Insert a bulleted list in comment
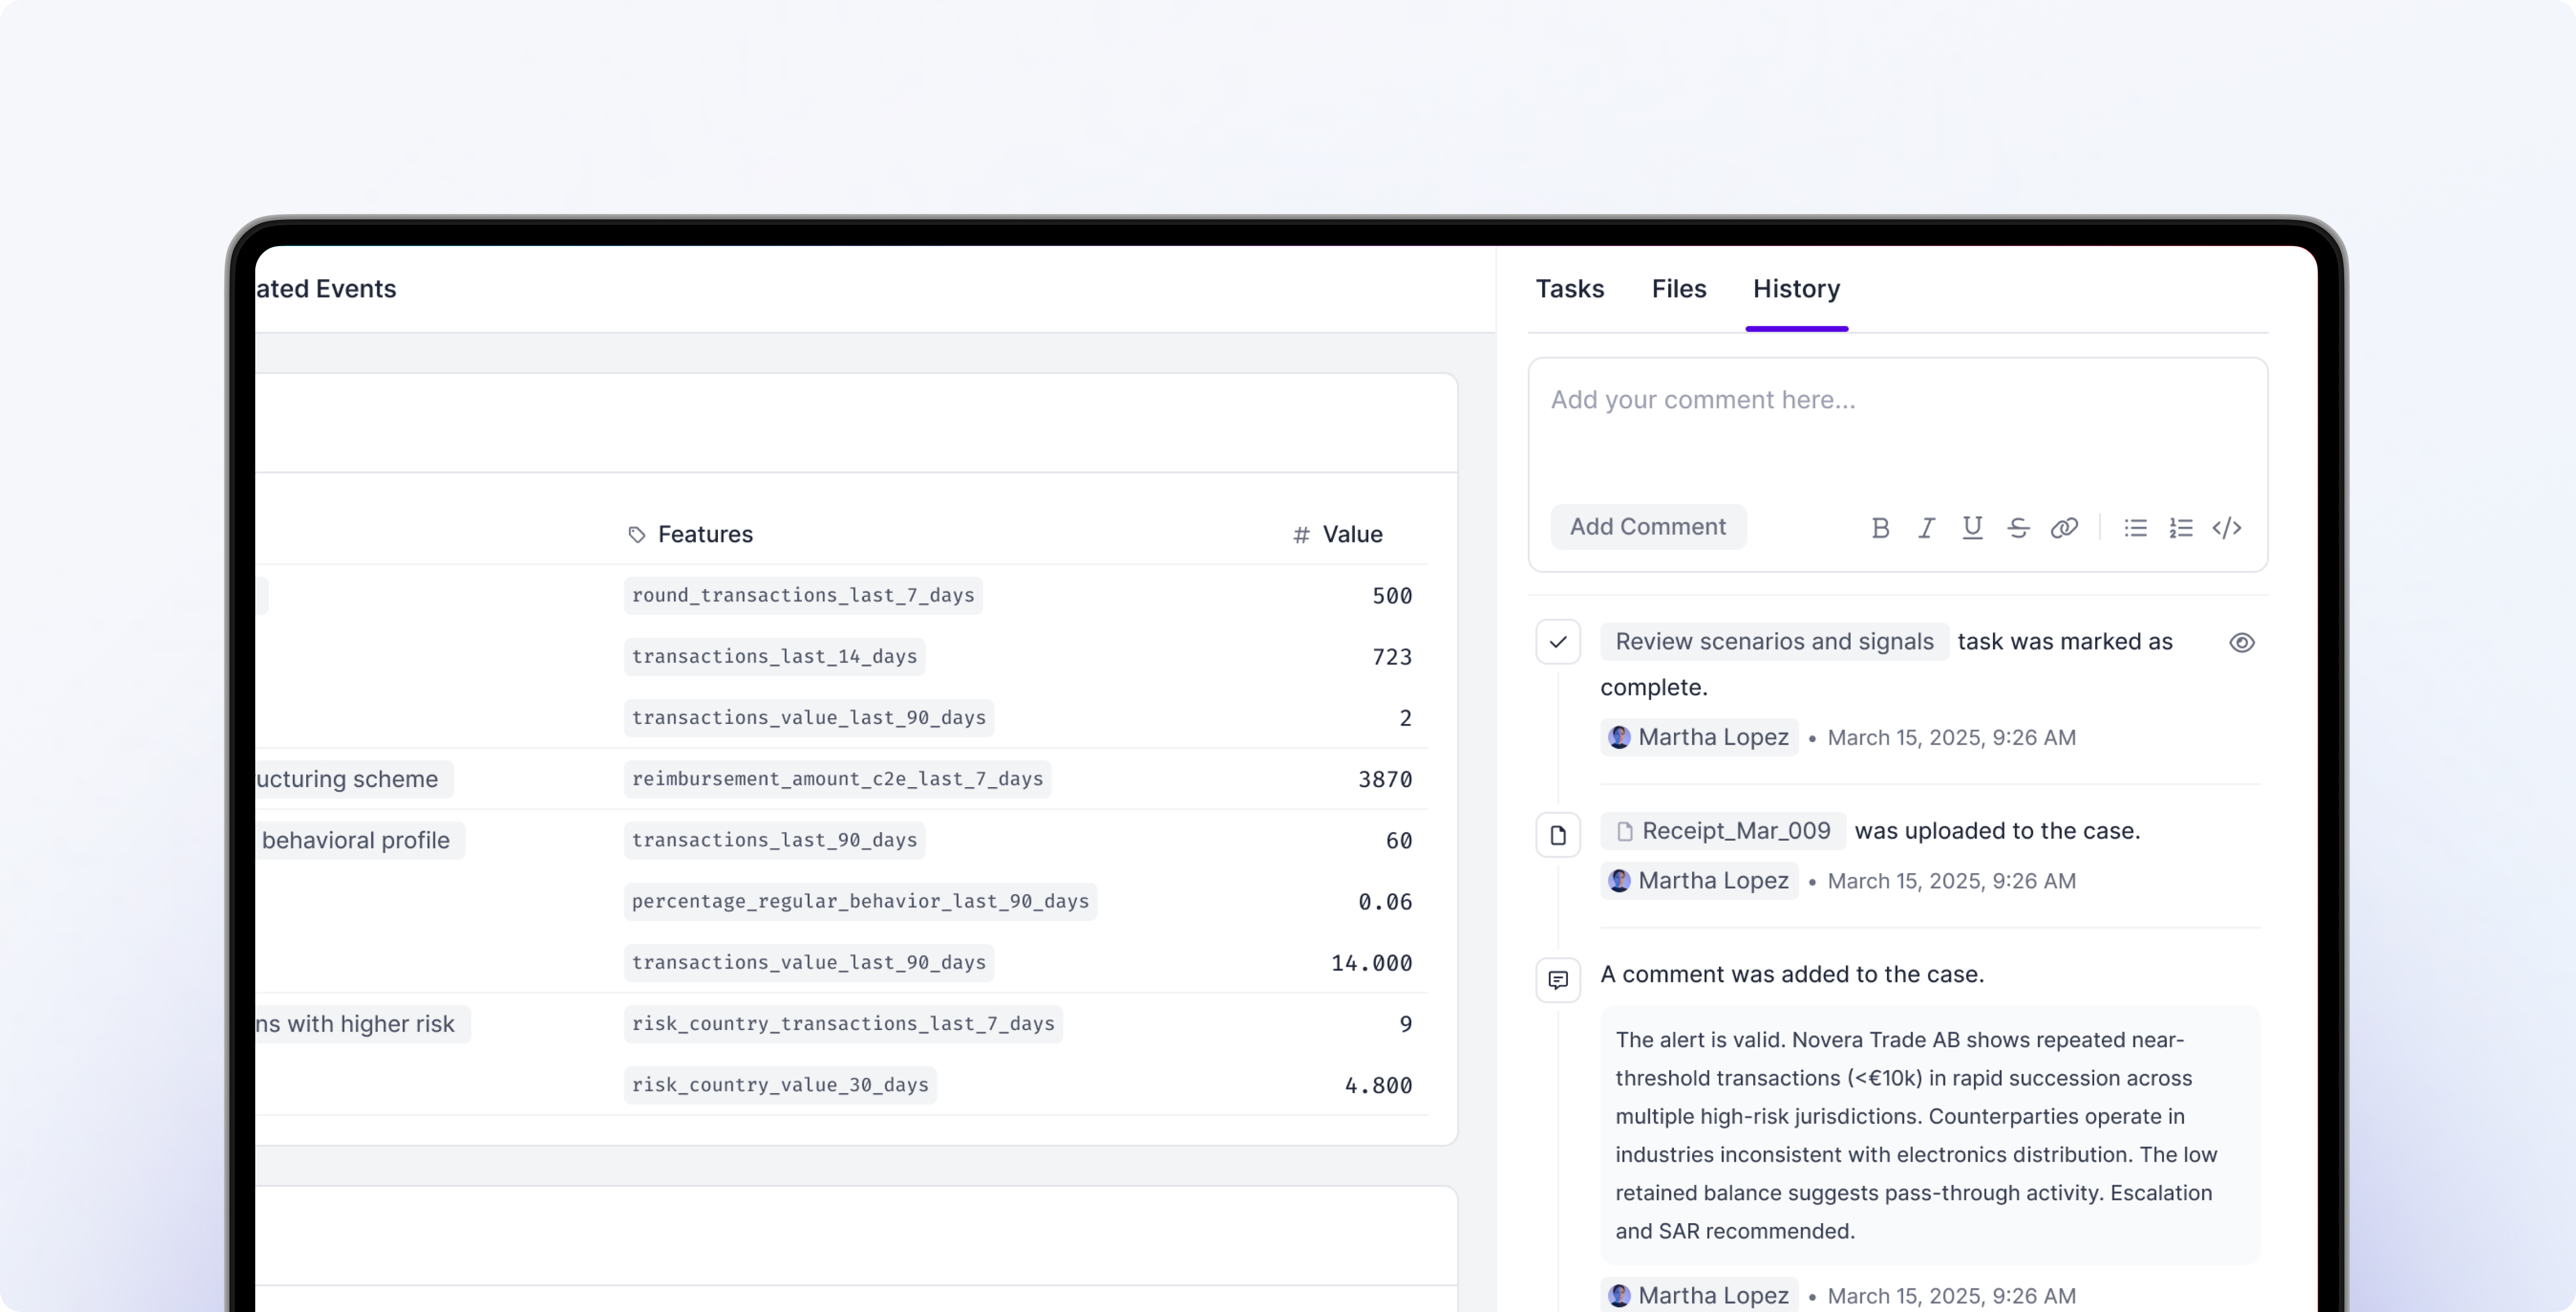Screen dimensions: 2576x1312 (x=2135, y=528)
